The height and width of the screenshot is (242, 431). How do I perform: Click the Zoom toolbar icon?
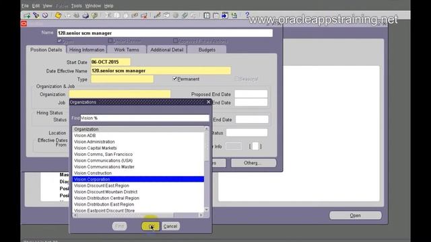pos(166,15)
